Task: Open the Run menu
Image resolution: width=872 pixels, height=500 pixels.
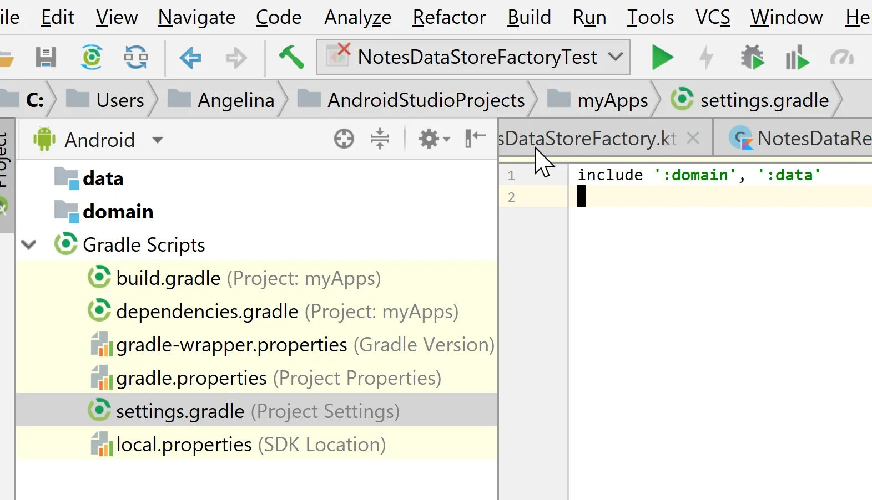Action: (x=589, y=17)
